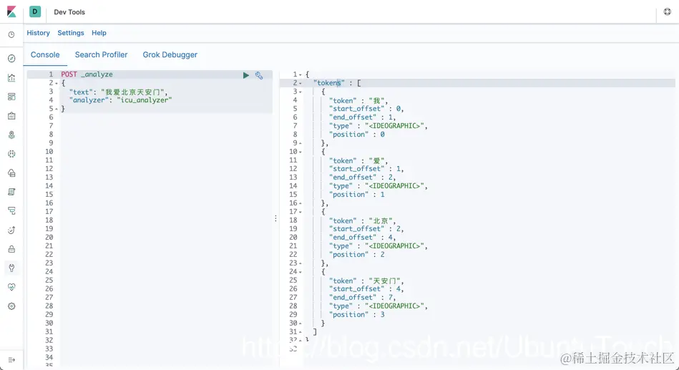Click the "text": "我爱北京天安门" line
Screen dimensions: 679x370
point(118,92)
